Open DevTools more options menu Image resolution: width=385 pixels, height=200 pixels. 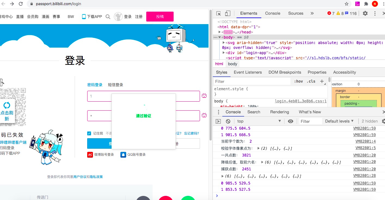(x=375, y=13)
